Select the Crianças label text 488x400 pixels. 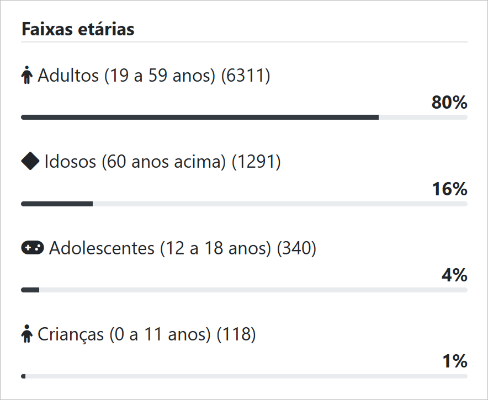[x=124, y=334]
